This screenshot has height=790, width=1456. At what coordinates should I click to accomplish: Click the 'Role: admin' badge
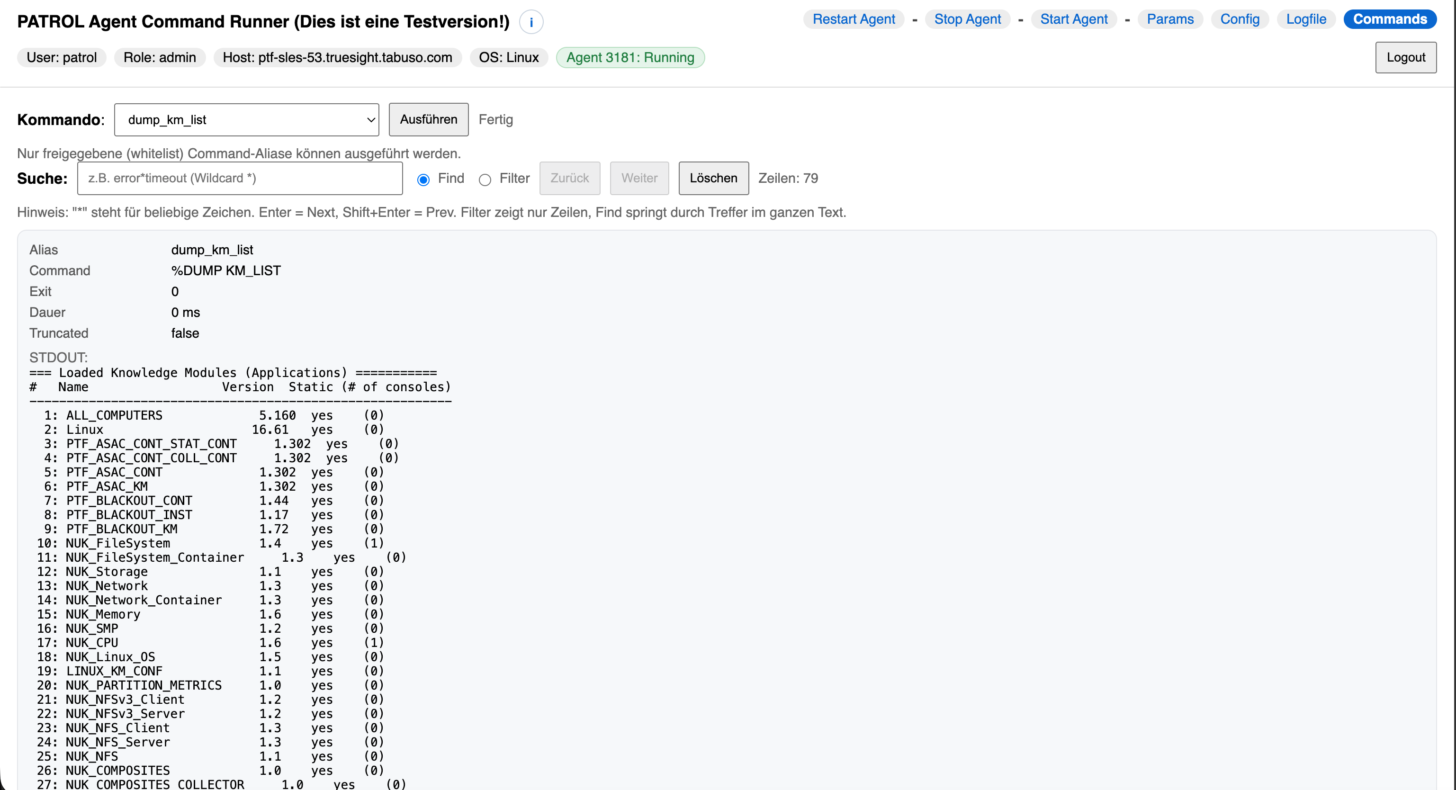(x=160, y=57)
